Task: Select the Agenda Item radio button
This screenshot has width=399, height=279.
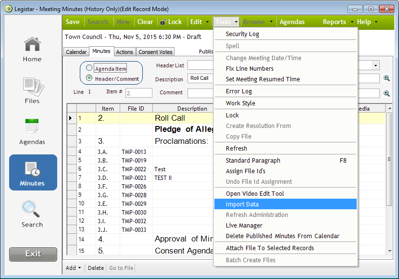Action: point(89,68)
